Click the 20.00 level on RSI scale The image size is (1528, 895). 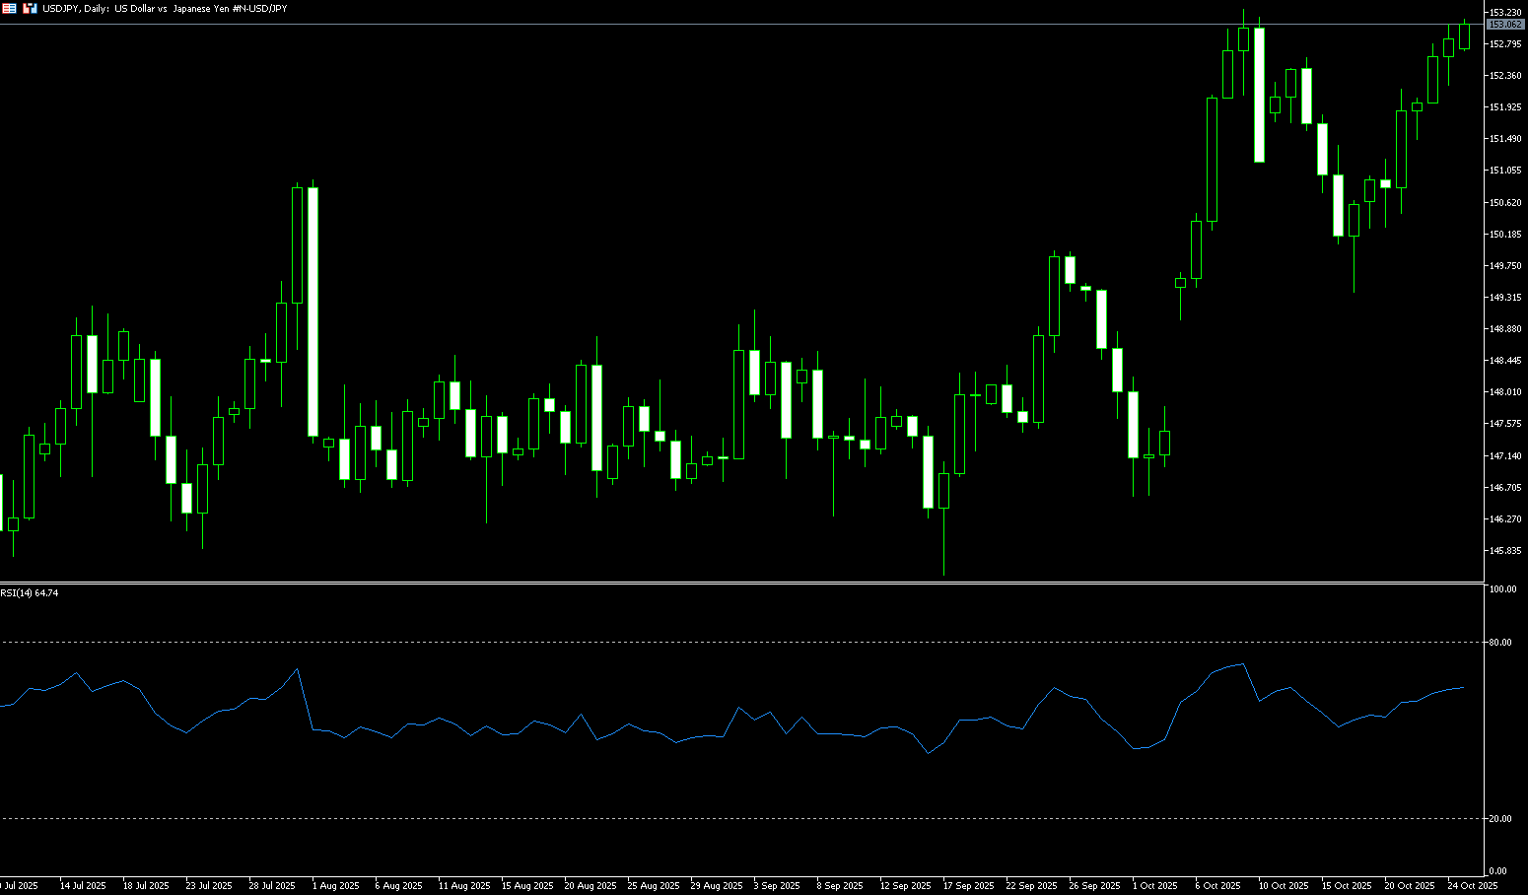click(1500, 819)
